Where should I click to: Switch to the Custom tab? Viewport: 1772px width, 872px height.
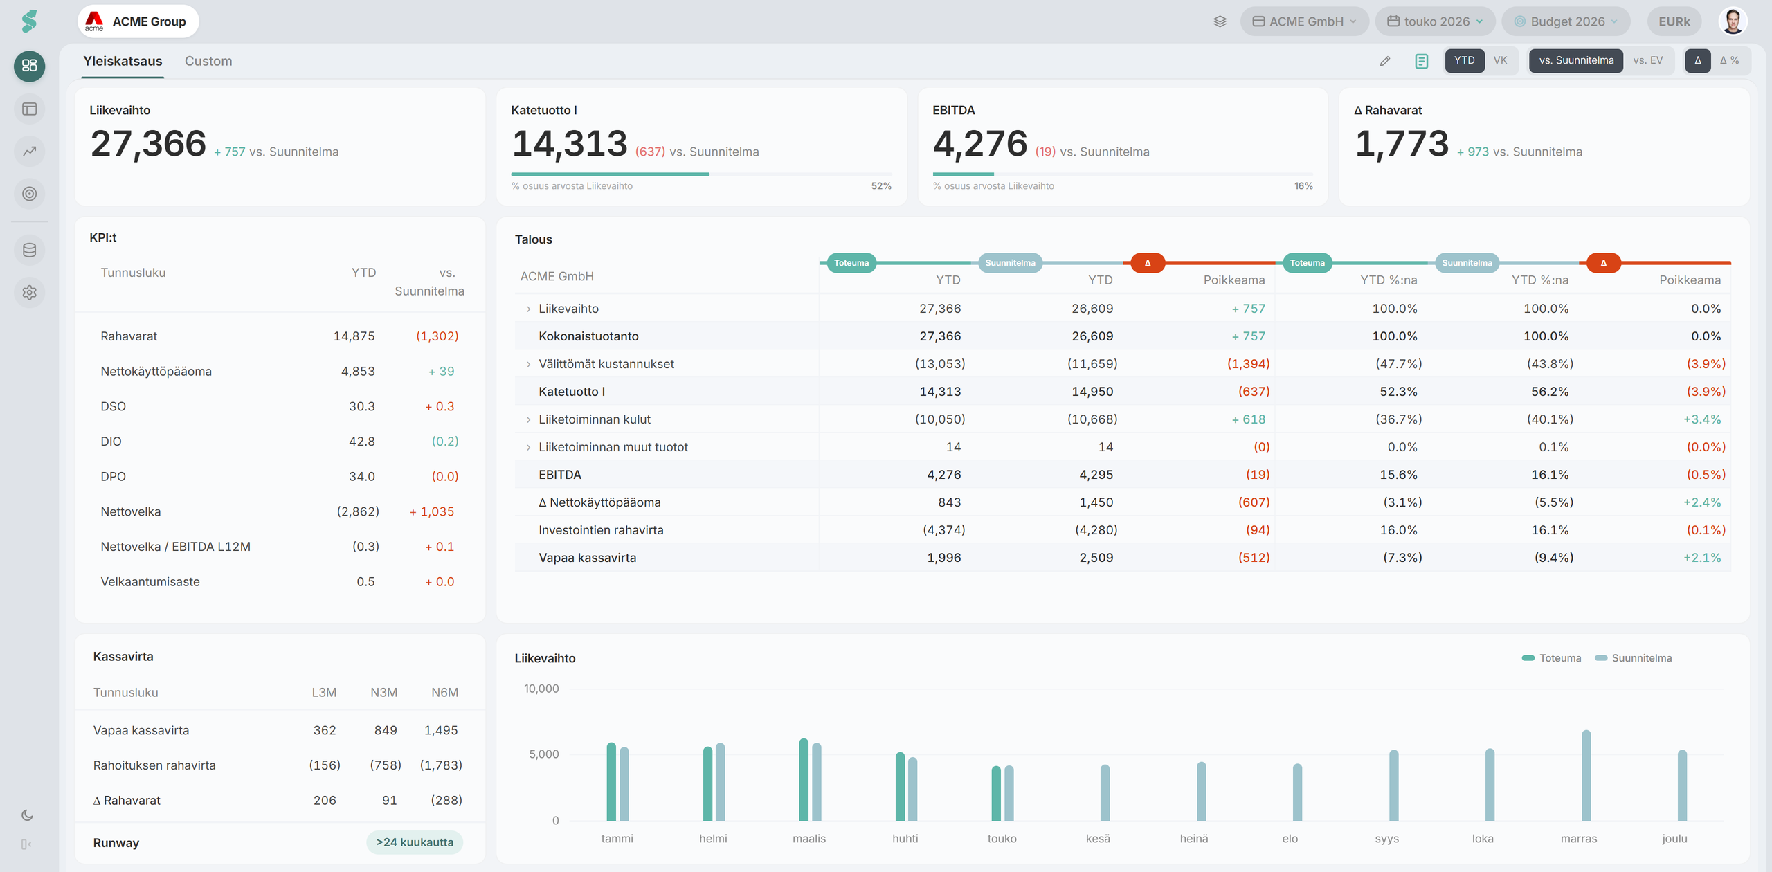click(208, 61)
